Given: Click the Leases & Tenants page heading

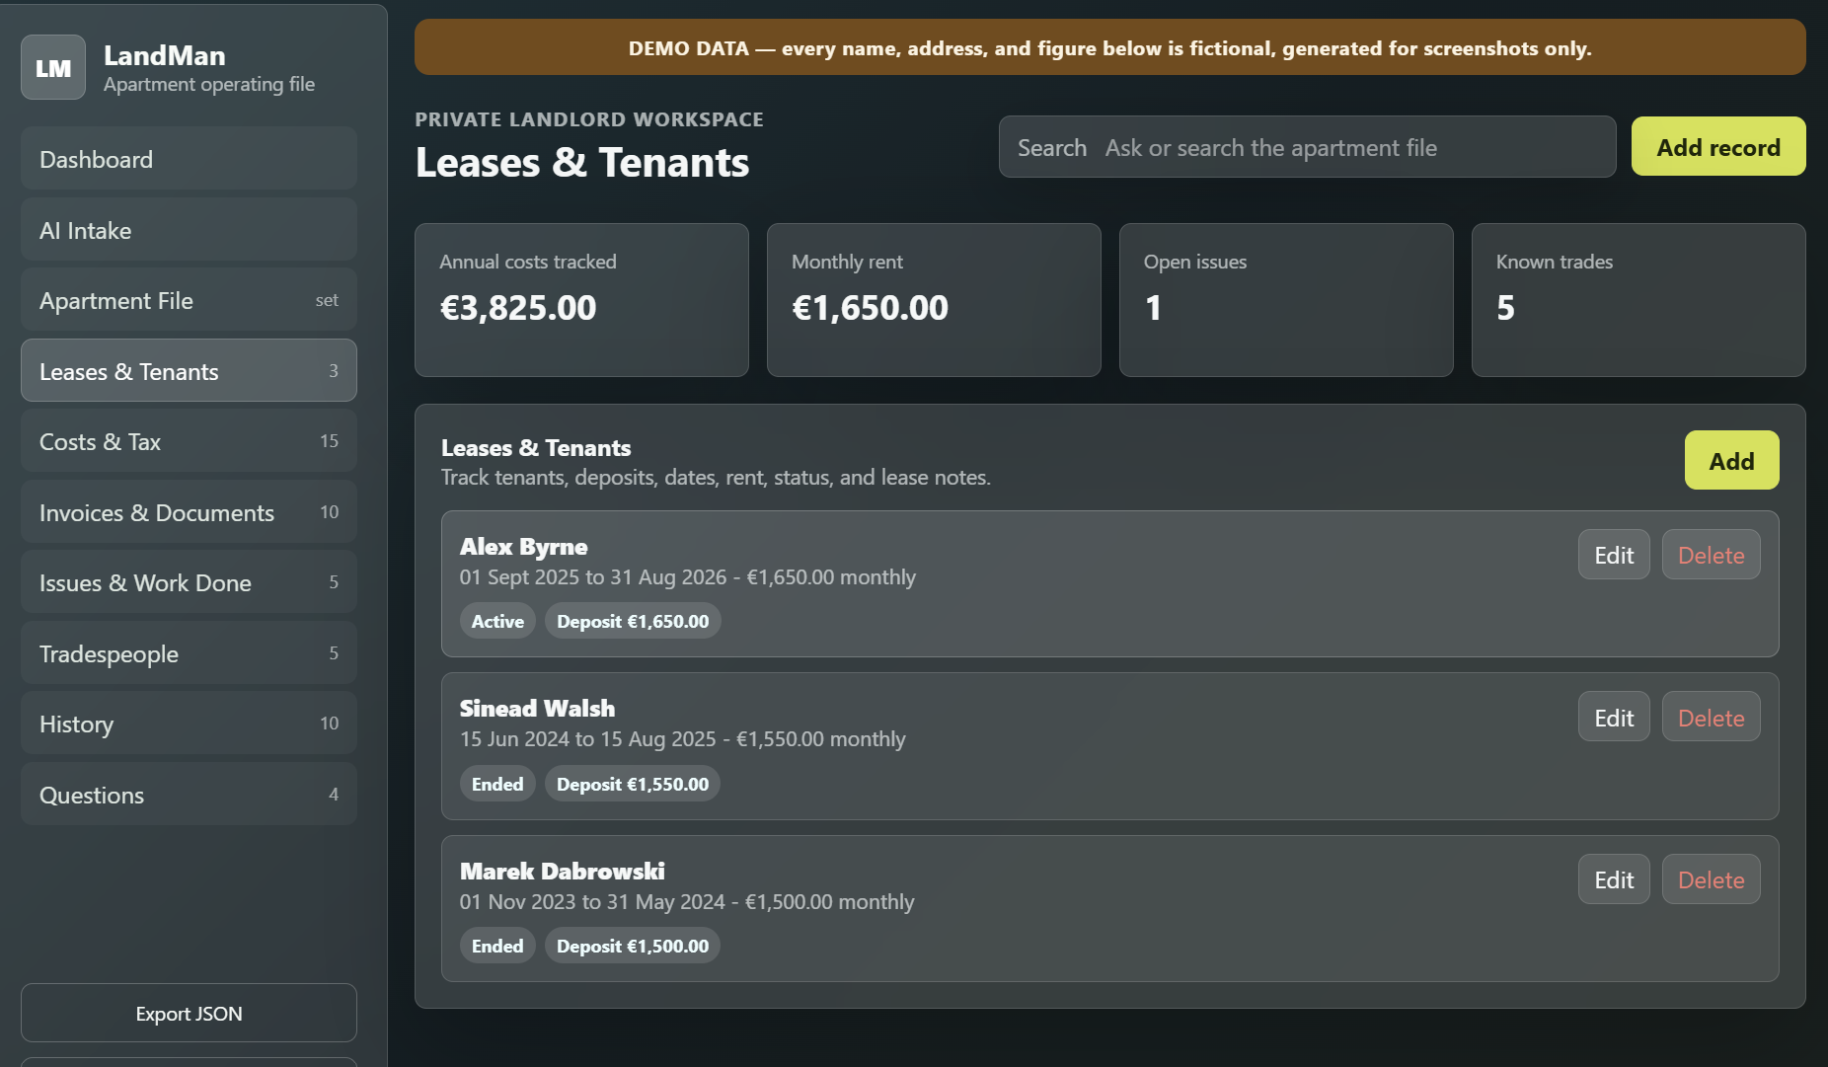Looking at the screenshot, I should click(582, 163).
